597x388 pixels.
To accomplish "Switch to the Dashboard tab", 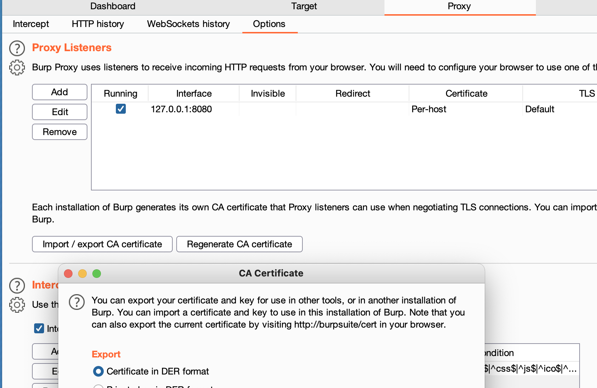I will pos(113,6).
